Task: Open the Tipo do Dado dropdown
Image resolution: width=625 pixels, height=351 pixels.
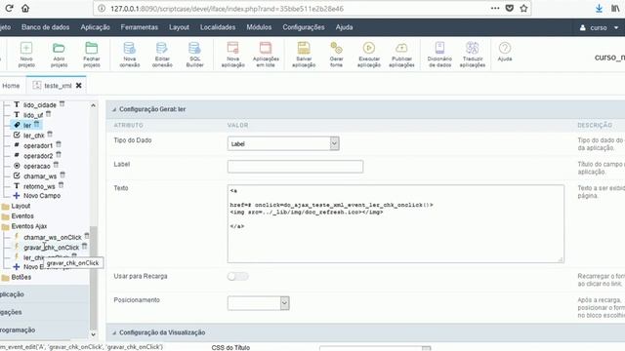Action: [283, 143]
